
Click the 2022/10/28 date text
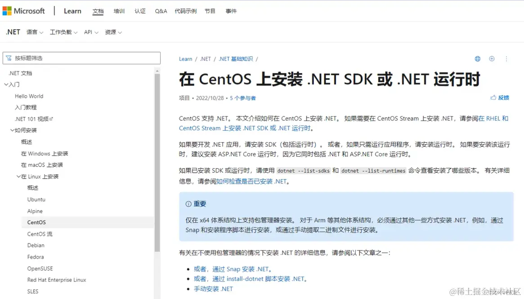[210, 98]
